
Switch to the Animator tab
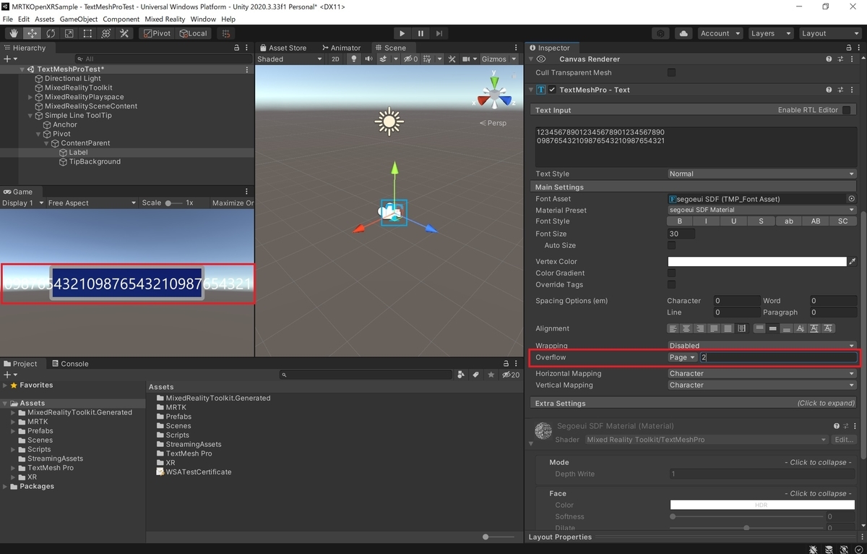(341, 48)
